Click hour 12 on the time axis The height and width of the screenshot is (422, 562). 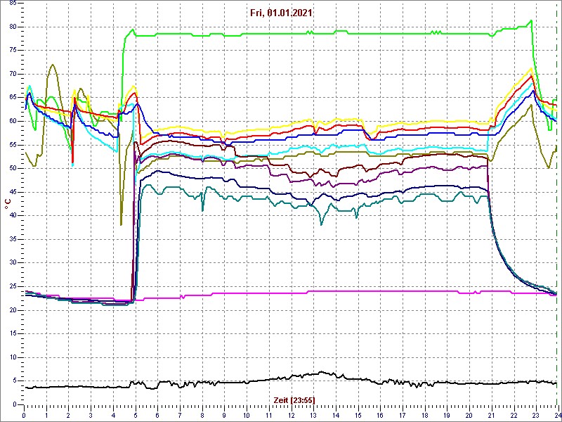point(291,415)
